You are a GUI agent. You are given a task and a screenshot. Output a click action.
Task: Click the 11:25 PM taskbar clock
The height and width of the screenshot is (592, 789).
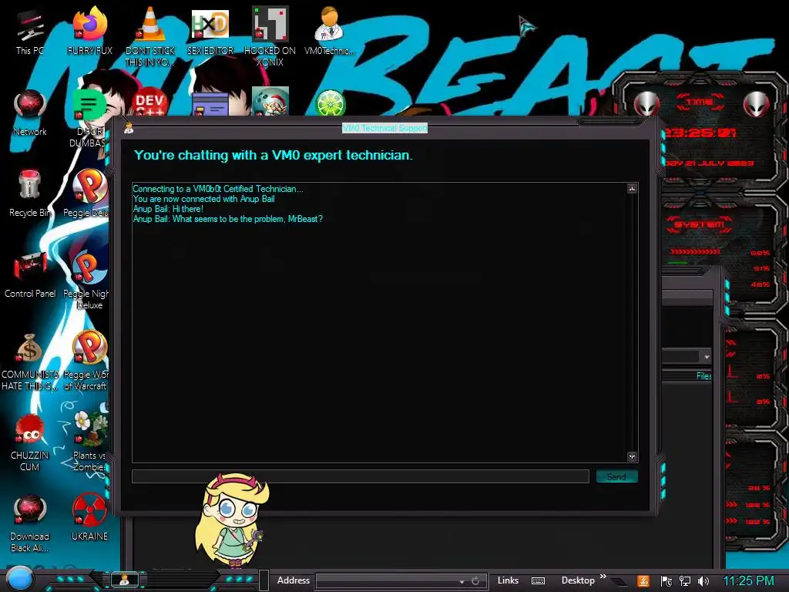pos(748,581)
